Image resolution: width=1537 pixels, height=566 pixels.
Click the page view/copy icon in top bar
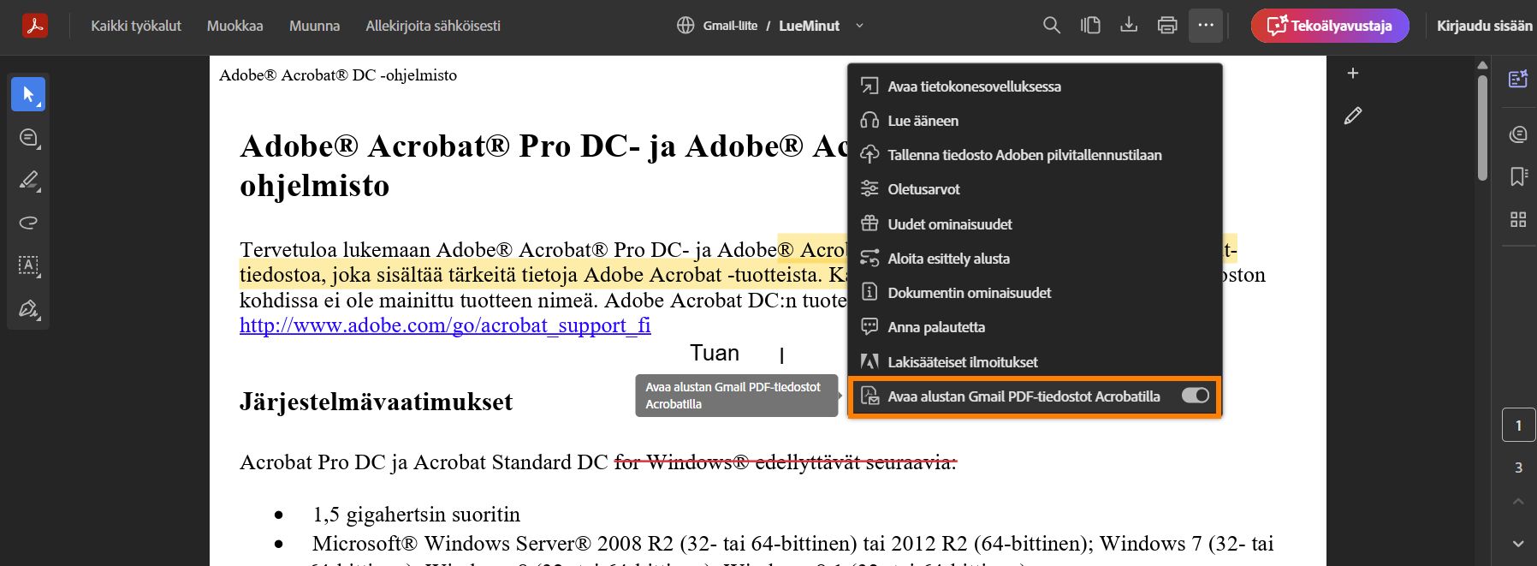[x=1090, y=26]
